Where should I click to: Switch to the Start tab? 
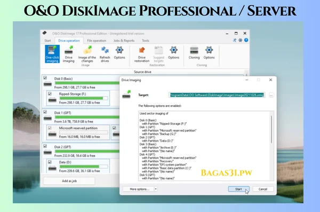[x=47, y=41]
